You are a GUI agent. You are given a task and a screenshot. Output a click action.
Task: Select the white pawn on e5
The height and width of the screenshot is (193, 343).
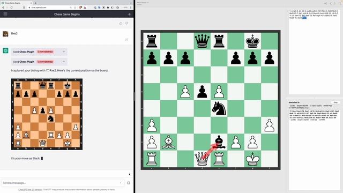tap(219, 92)
